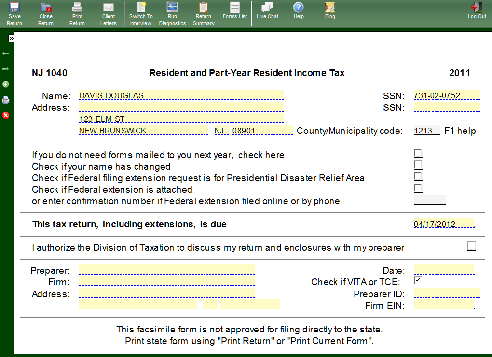Authorize Division of Taxation discussion checkbox
This screenshot has width=492, height=357.
(471, 246)
